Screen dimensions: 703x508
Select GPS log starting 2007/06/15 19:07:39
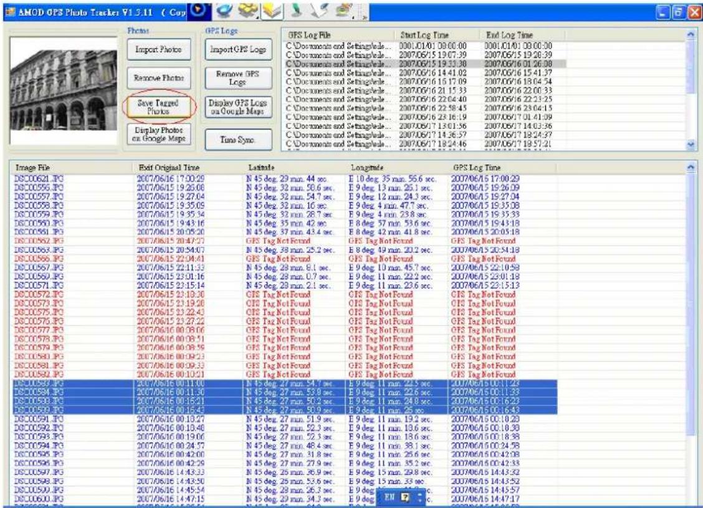pyautogui.click(x=425, y=55)
